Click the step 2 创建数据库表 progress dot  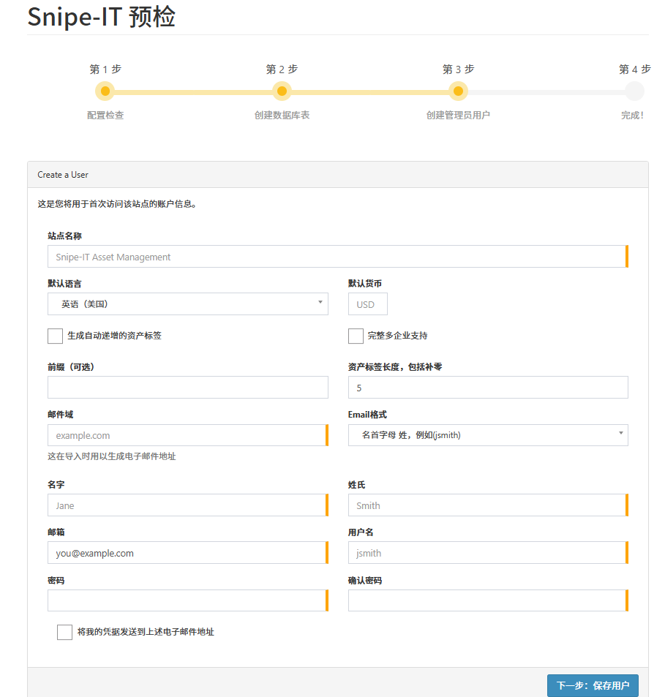282,91
